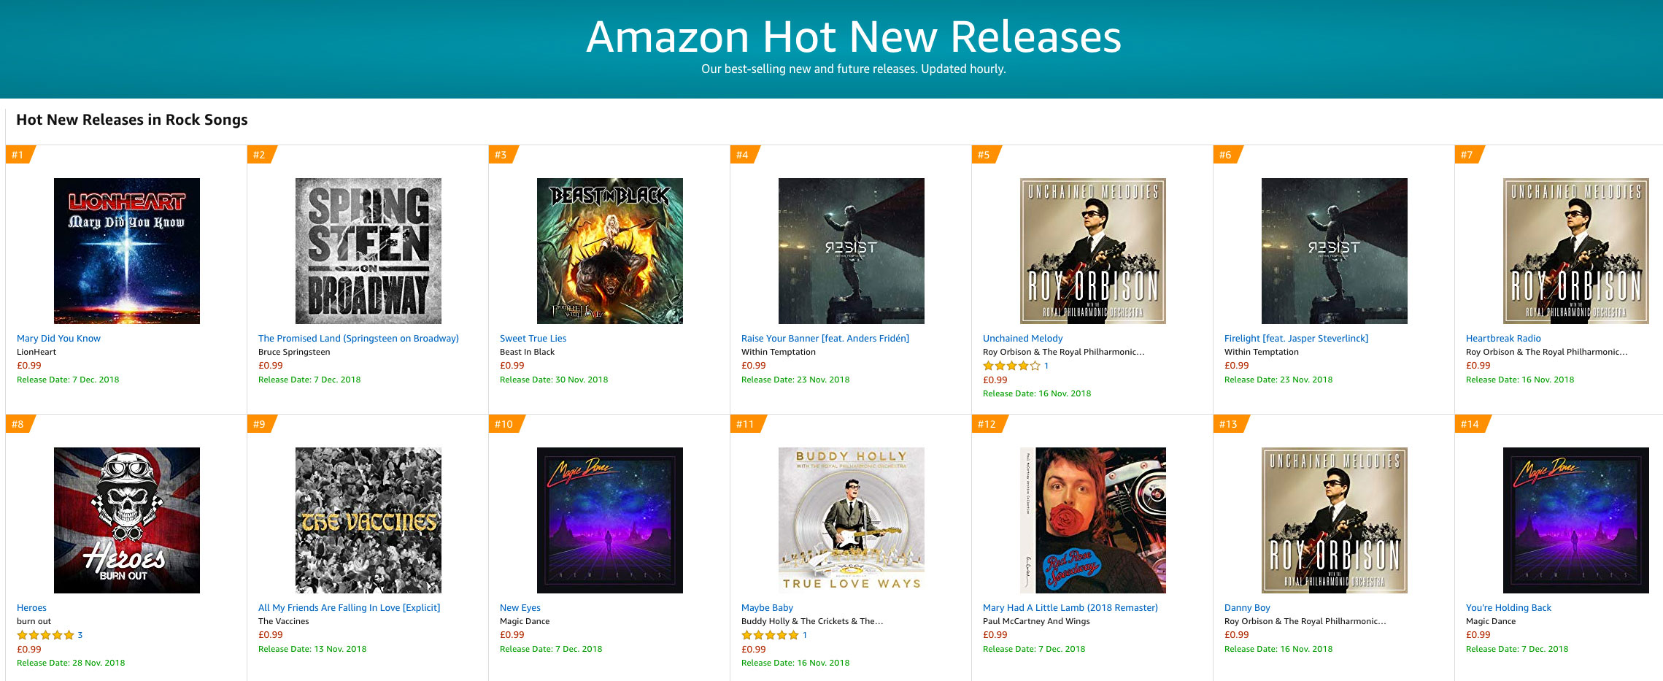
Task: Open the 'You're Holding Back' song link
Action: (1508, 608)
